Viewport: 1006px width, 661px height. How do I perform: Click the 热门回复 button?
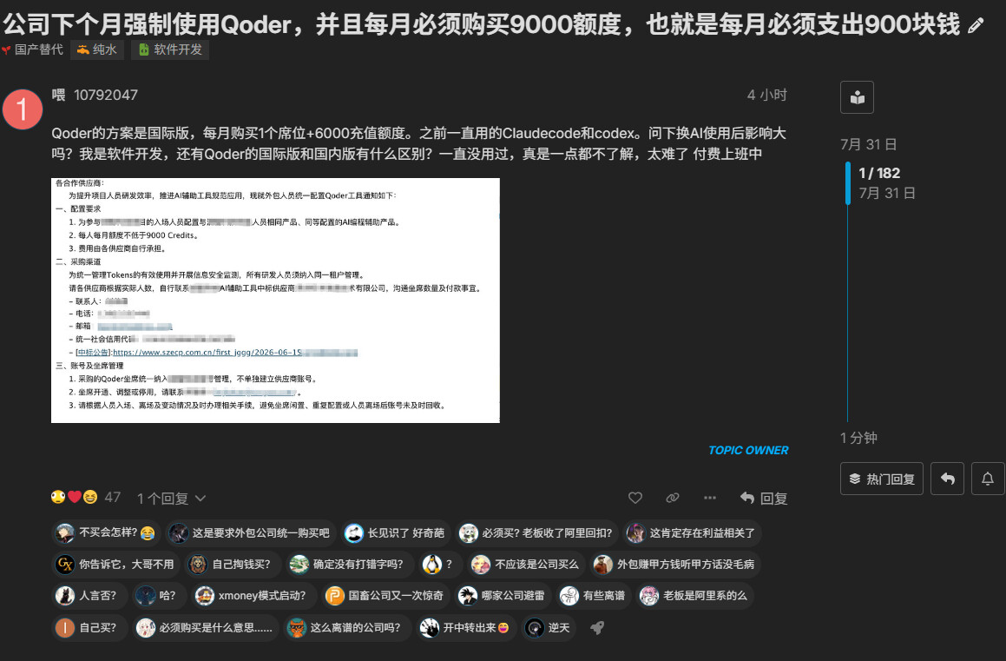click(x=882, y=479)
